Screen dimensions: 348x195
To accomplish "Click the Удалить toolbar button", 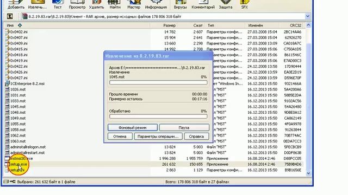I will pyautogui.click(x=97, y=4).
